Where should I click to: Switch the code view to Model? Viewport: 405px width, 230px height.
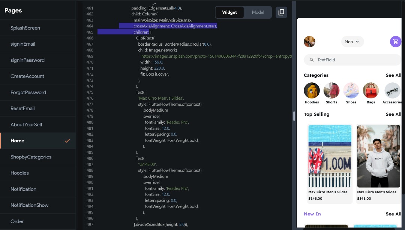point(258,12)
